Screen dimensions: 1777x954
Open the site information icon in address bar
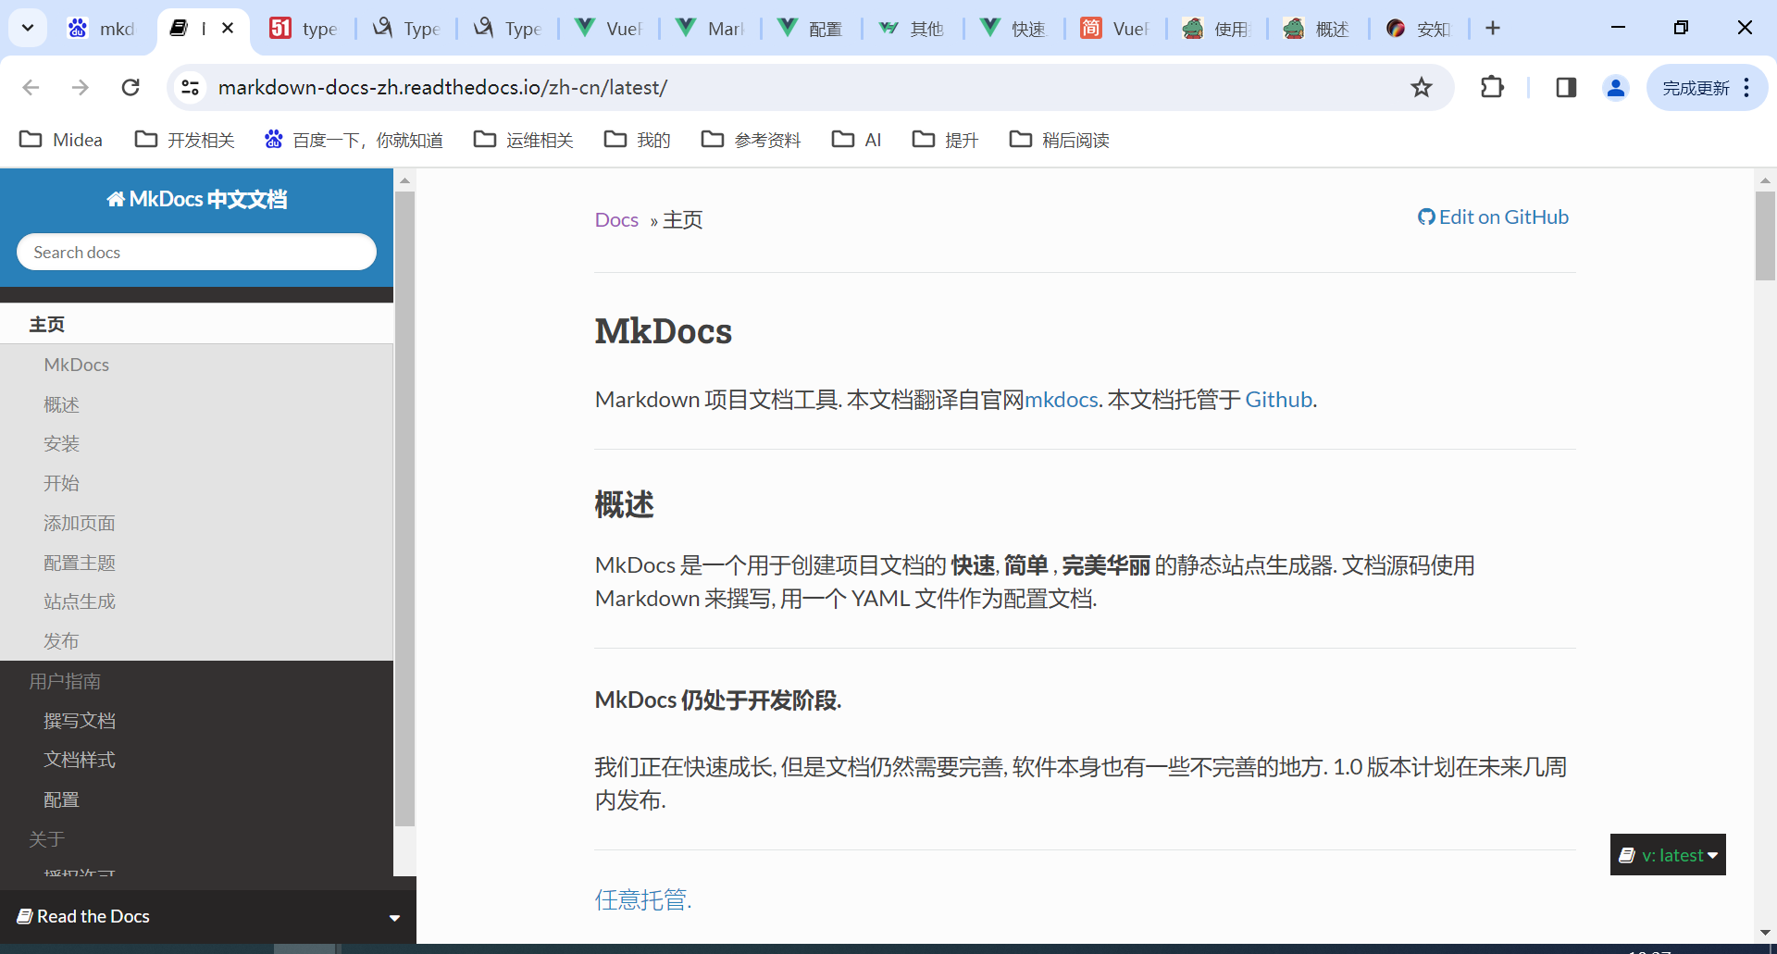191,87
